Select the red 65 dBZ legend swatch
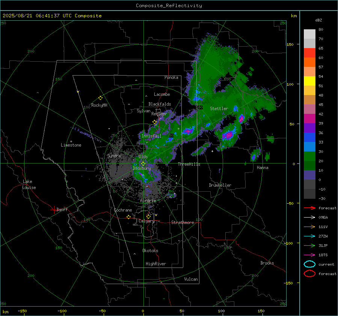 tap(309, 53)
